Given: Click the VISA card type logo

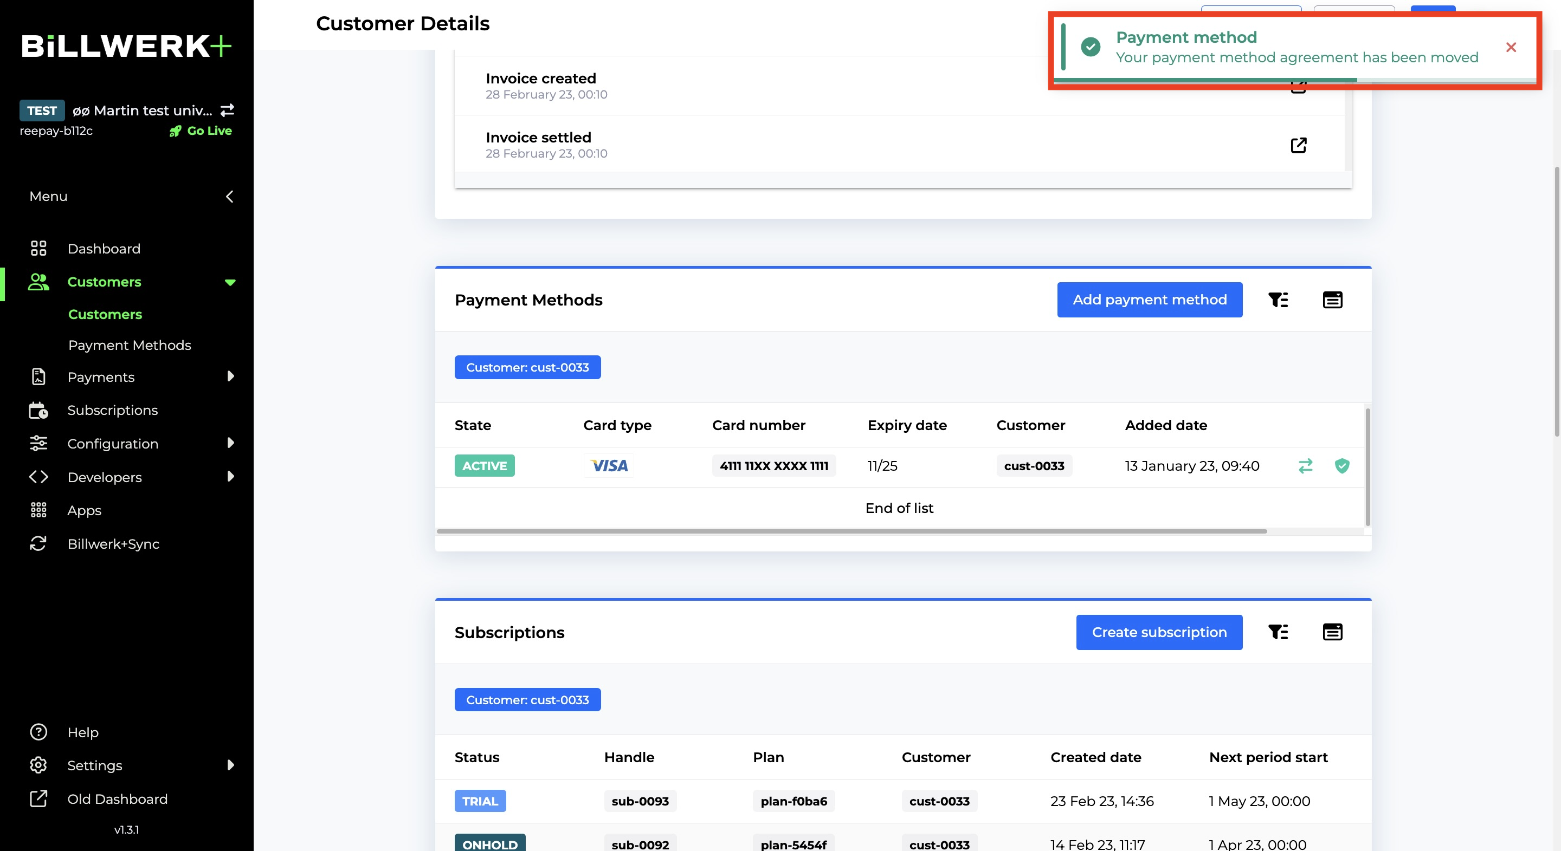Looking at the screenshot, I should 609,466.
